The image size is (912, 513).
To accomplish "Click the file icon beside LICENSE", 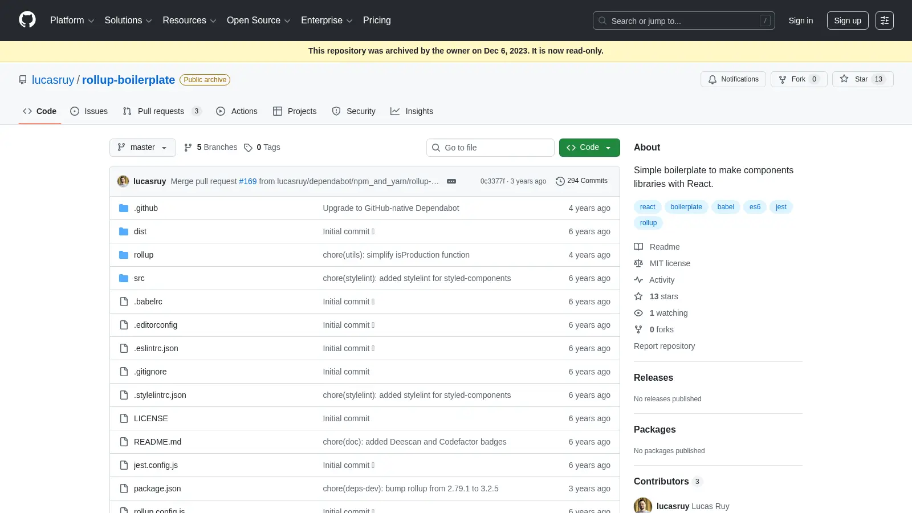I will (x=124, y=418).
